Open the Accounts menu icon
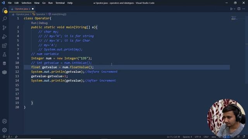 pyautogui.click(x=4, y=121)
